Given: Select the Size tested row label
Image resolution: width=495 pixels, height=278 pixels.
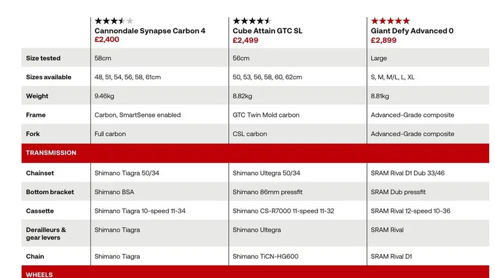Looking at the screenshot, I should click(x=43, y=58).
